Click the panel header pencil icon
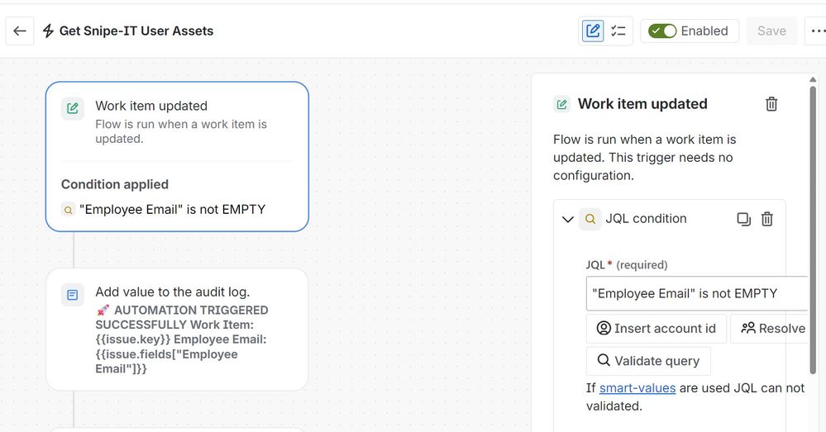This screenshot has height=432, width=826. click(x=561, y=104)
